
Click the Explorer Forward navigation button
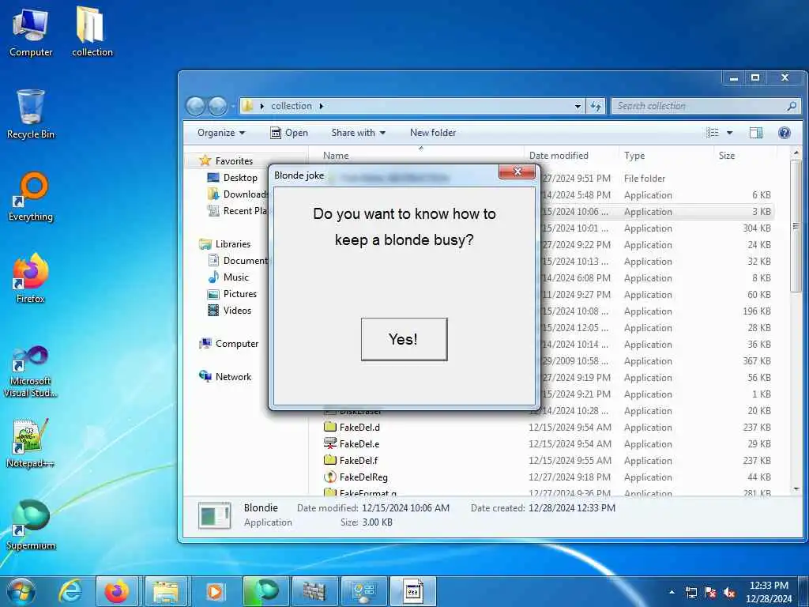(217, 106)
